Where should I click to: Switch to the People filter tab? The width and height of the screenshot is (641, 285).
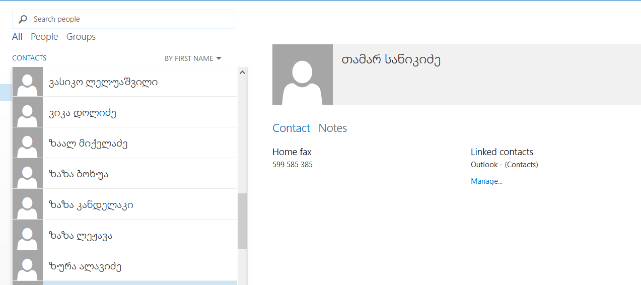(x=44, y=37)
